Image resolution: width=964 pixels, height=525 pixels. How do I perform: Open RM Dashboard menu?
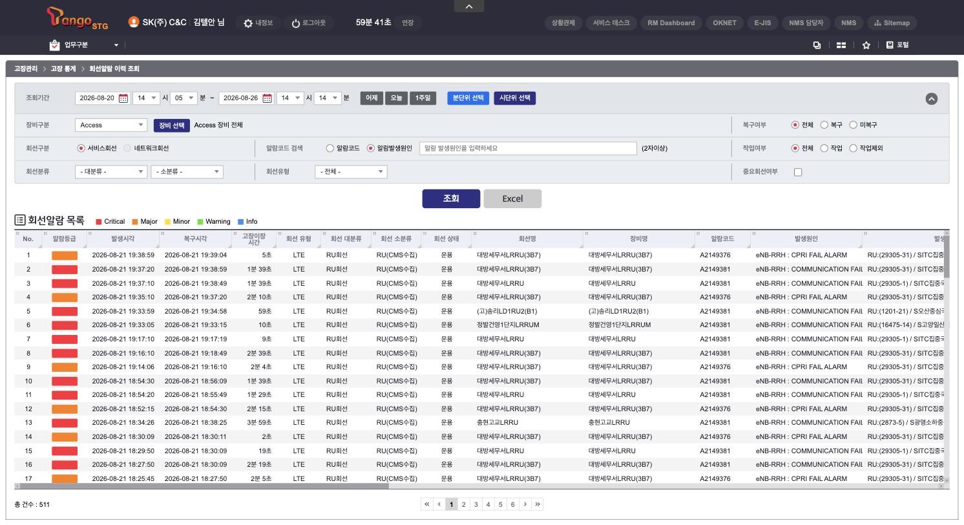[671, 23]
